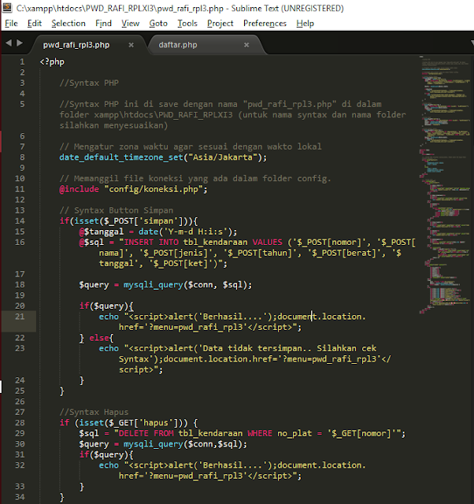Image resolution: width=474 pixels, height=504 pixels.
Task: Open the Tools menu
Action: click(187, 23)
